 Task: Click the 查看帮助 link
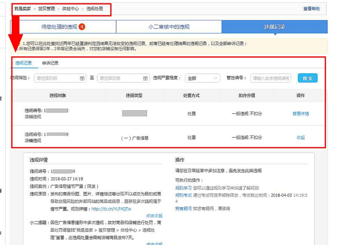tap(312, 9)
